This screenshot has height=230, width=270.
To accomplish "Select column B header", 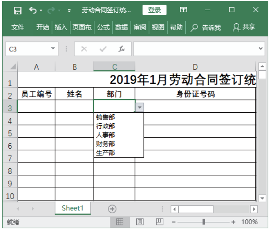I will pos(74,67).
